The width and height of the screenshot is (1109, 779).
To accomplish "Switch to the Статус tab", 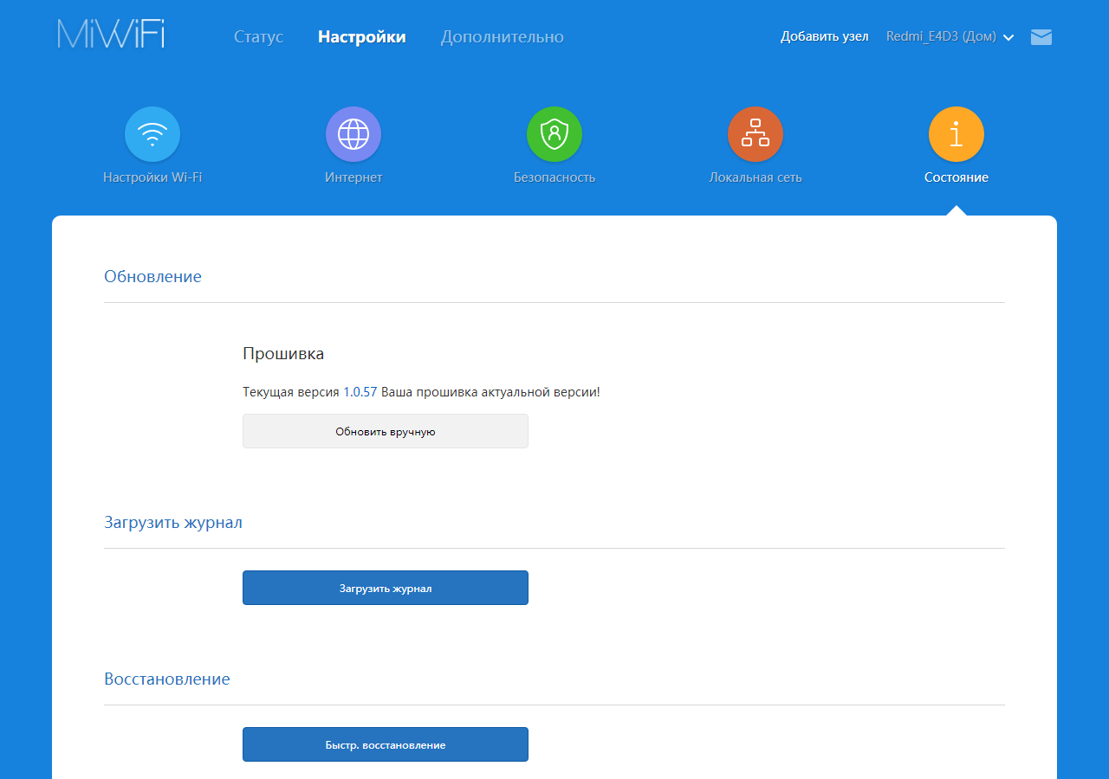I will coord(258,37).
